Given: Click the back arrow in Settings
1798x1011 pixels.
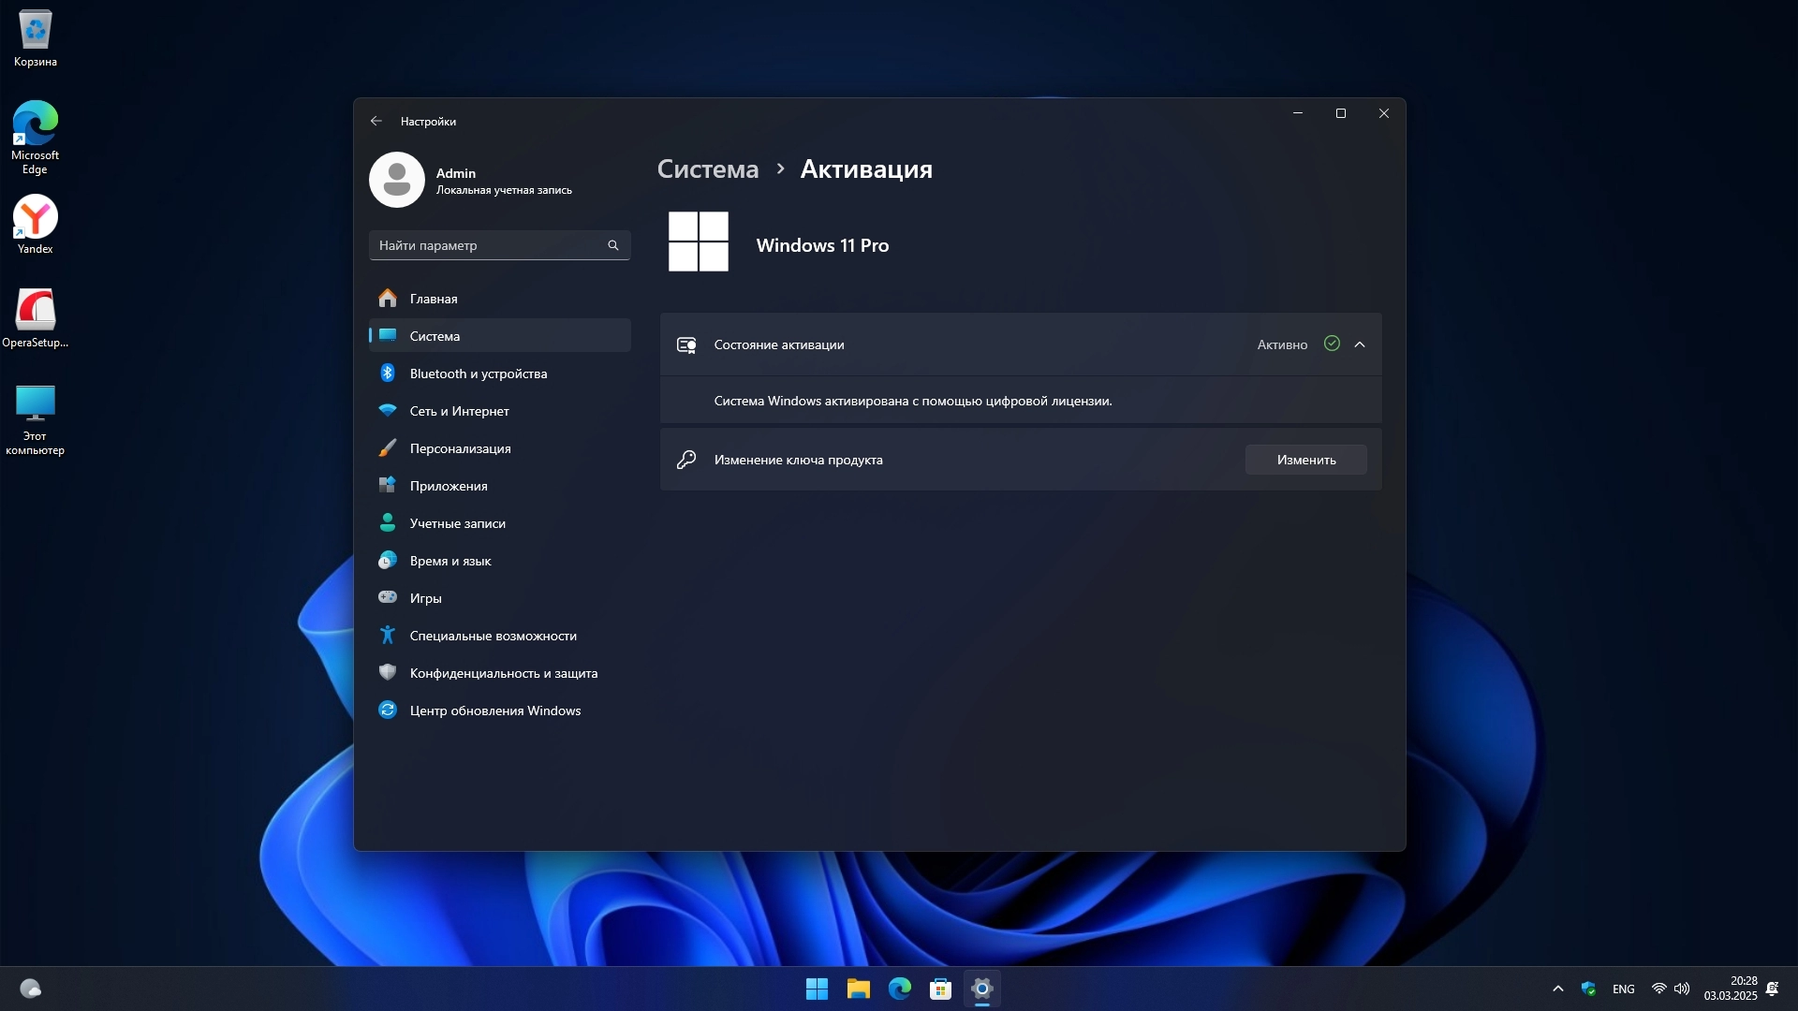Looking at the screenshot, I should pos(376,121).
